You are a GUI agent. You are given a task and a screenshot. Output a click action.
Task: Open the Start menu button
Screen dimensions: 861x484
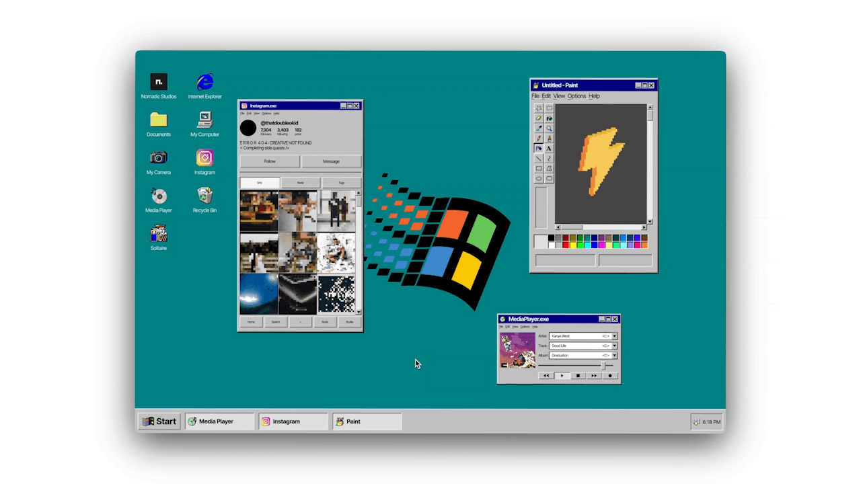[159, 421]
